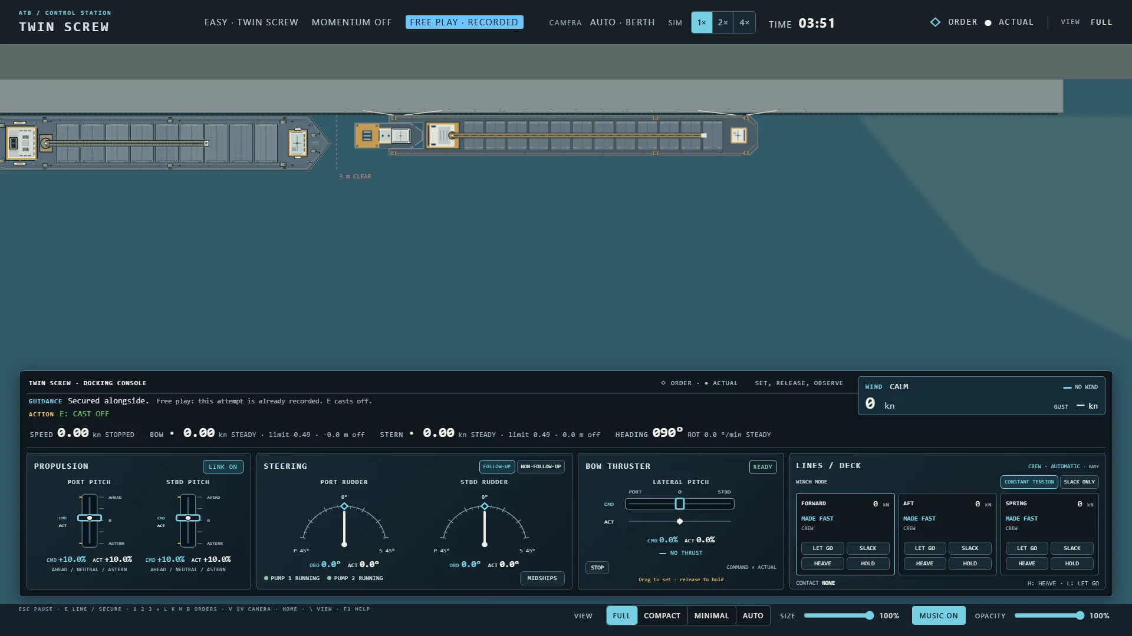This screenshot has height=636, width=1132.
Task: Select the tug pusher at the stern
Action: pos(388,135)
